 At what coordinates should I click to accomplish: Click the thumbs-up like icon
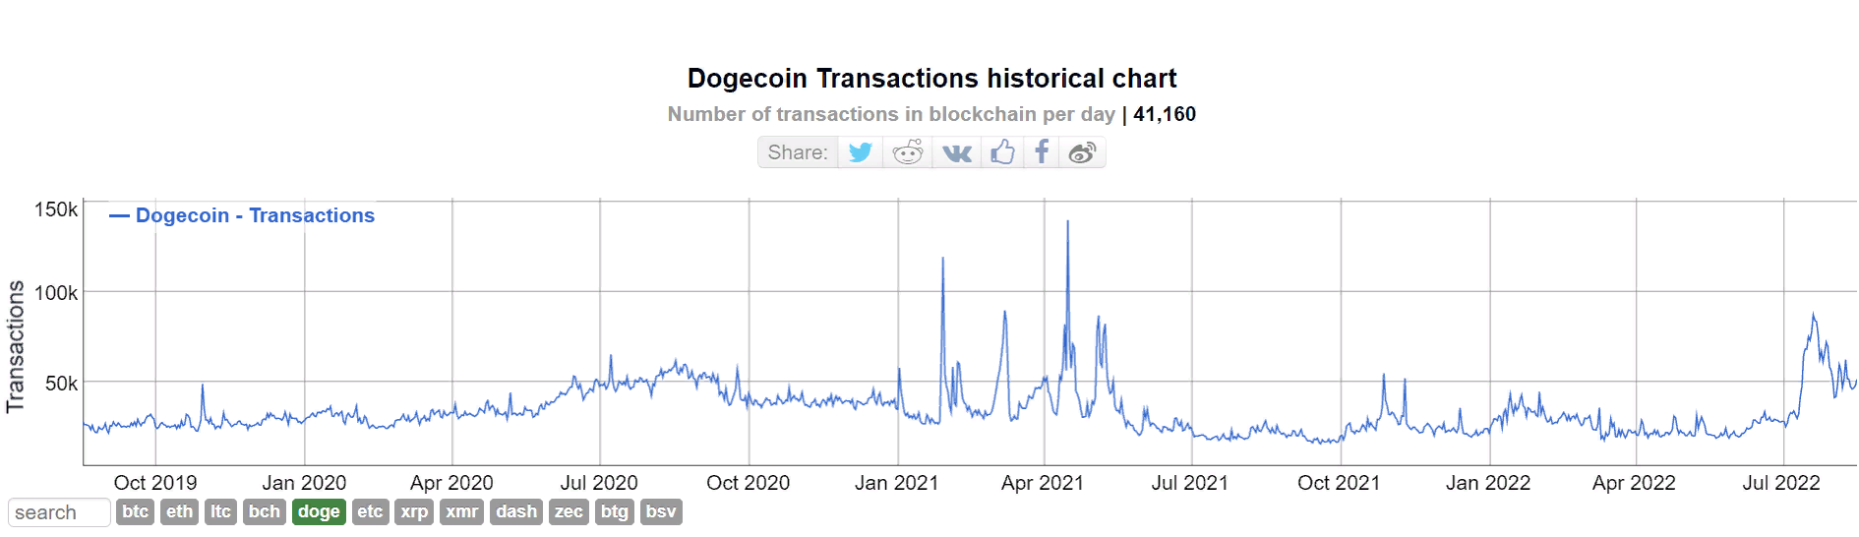1002,152
